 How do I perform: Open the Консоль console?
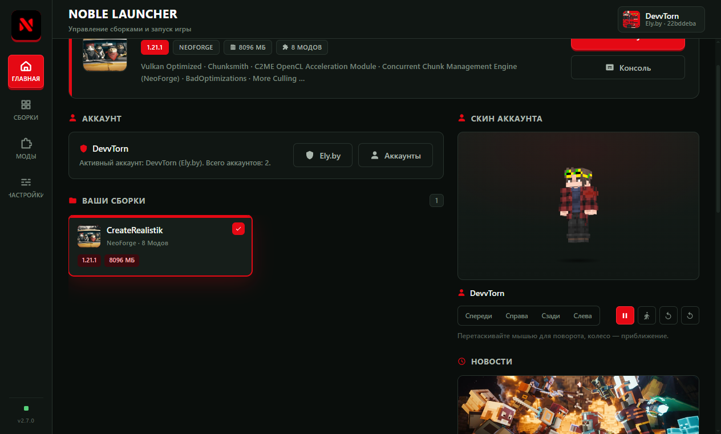pos(627,67)
